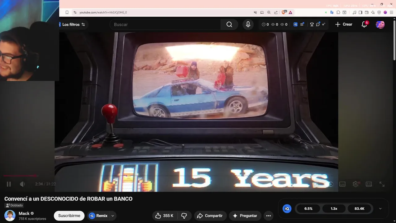The image size is (396, 223).
Task: Click the site settings icon next to the URL
Action: click(75, 12)
